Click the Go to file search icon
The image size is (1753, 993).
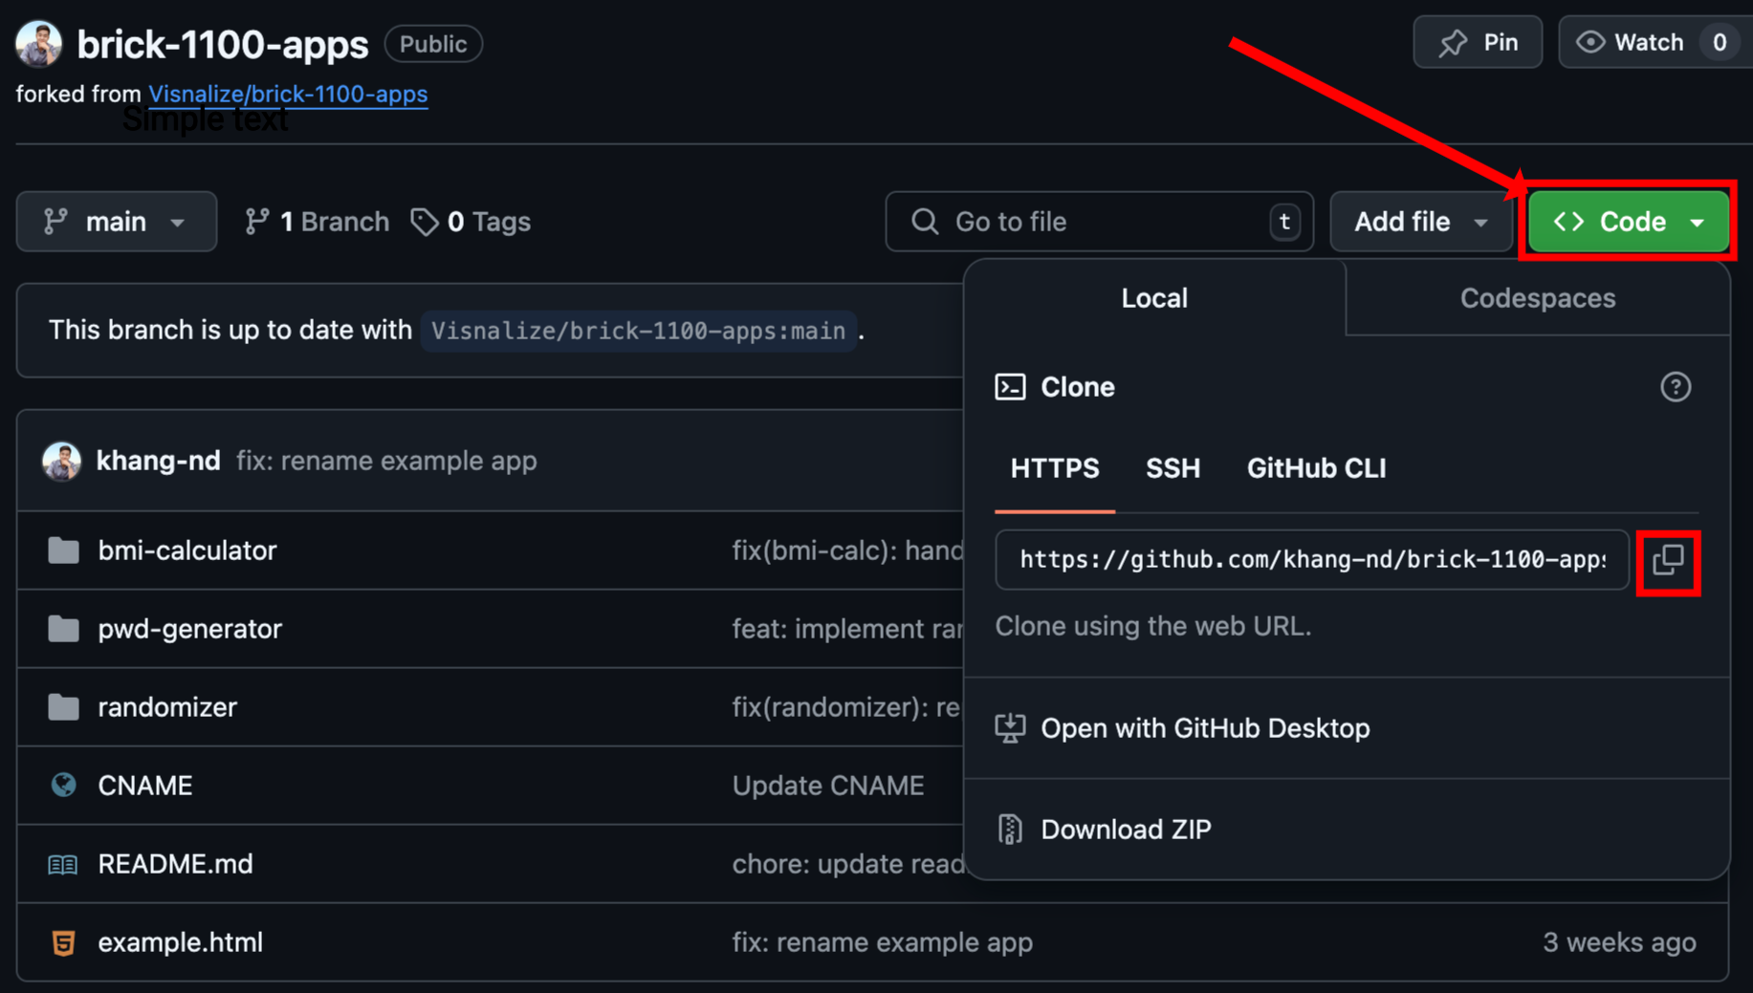[924, 221]
